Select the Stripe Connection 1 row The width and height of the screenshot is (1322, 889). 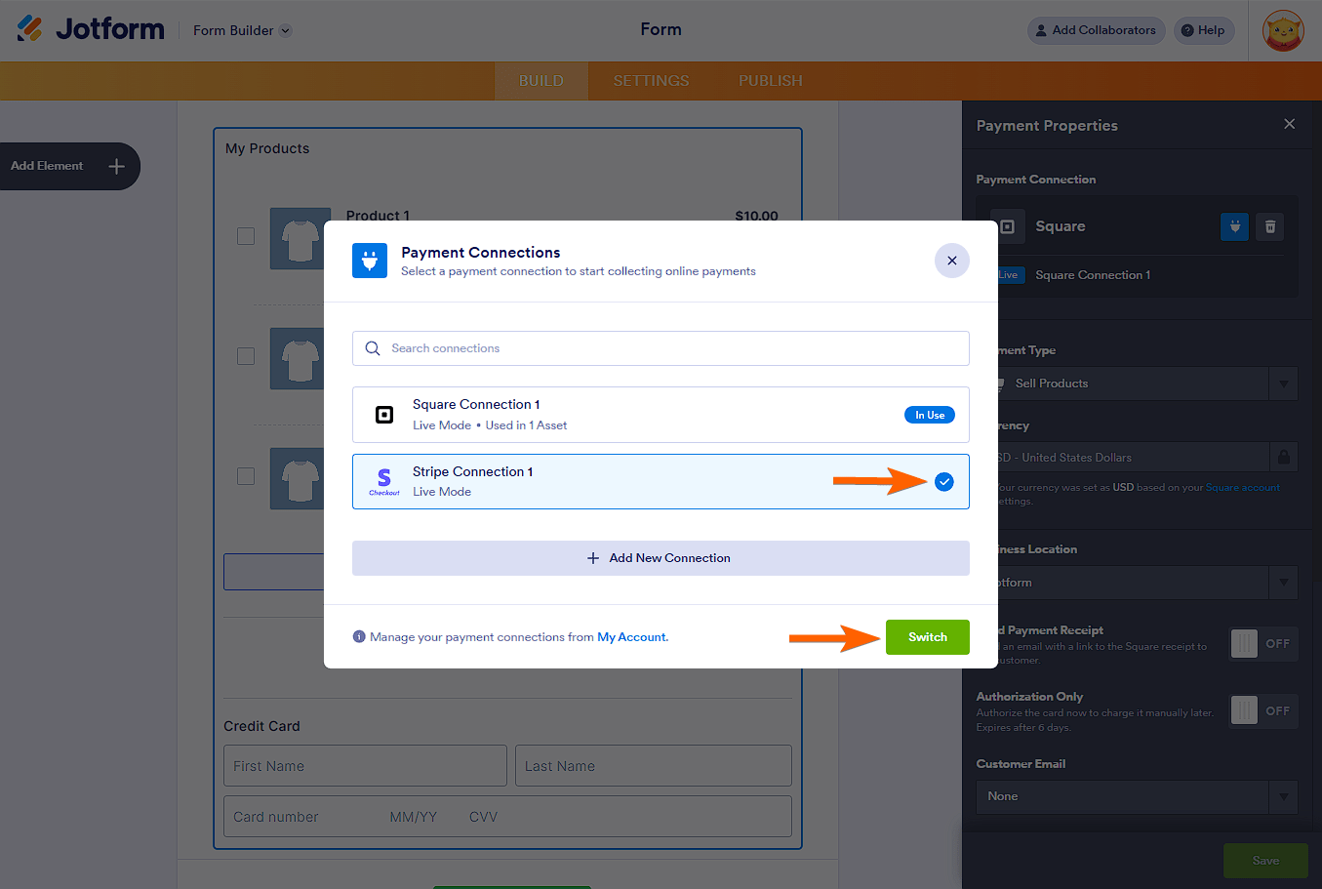661,481
